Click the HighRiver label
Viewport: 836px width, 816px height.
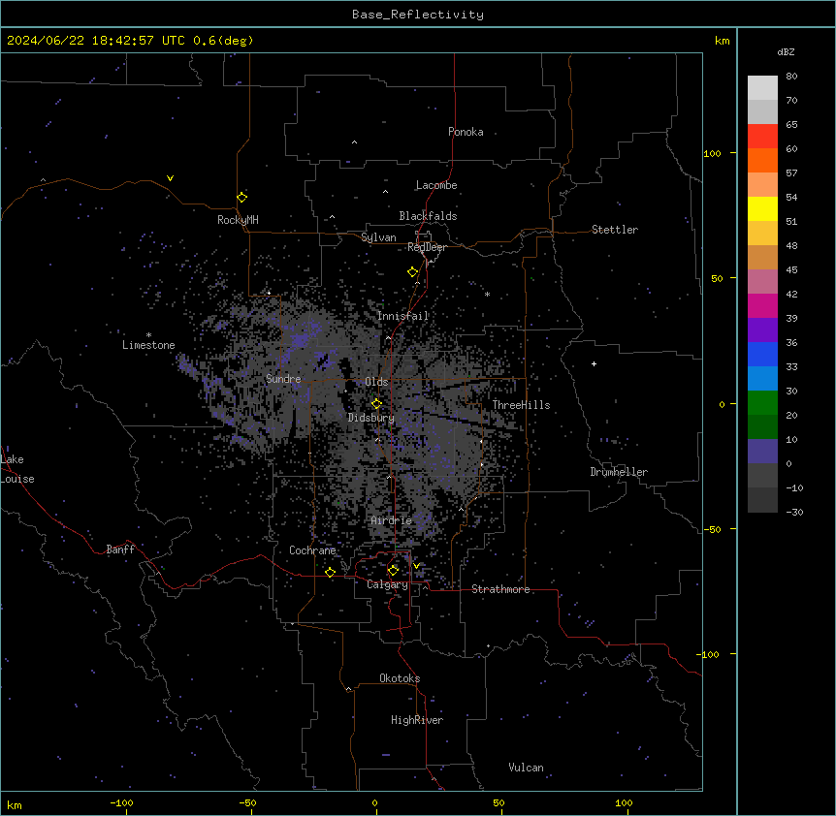click(417, 720)
